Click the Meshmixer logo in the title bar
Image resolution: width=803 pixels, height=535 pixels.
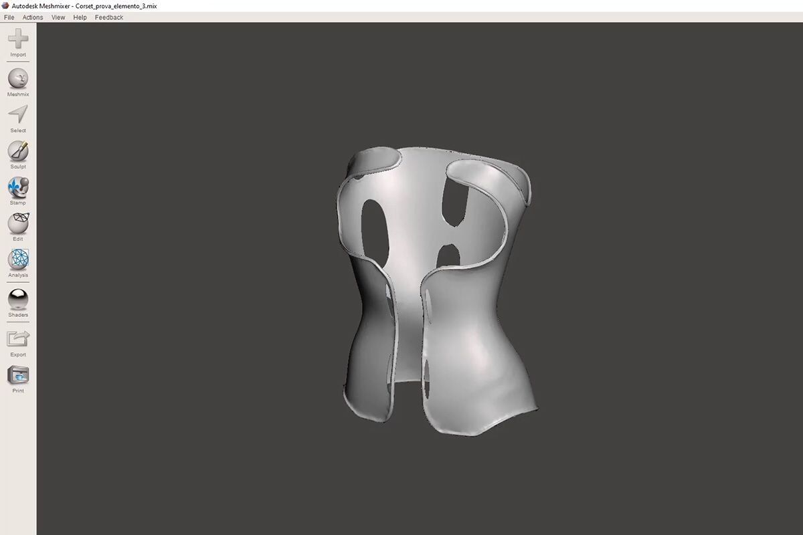5,5
